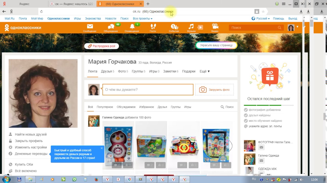The image size is (327, 183).
Task: Click Денежные переводы in the profile sidebar
Action: 31,154
